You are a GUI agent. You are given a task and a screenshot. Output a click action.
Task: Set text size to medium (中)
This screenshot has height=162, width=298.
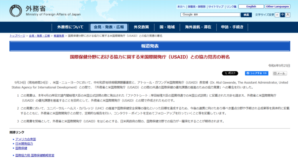[282, 15]
